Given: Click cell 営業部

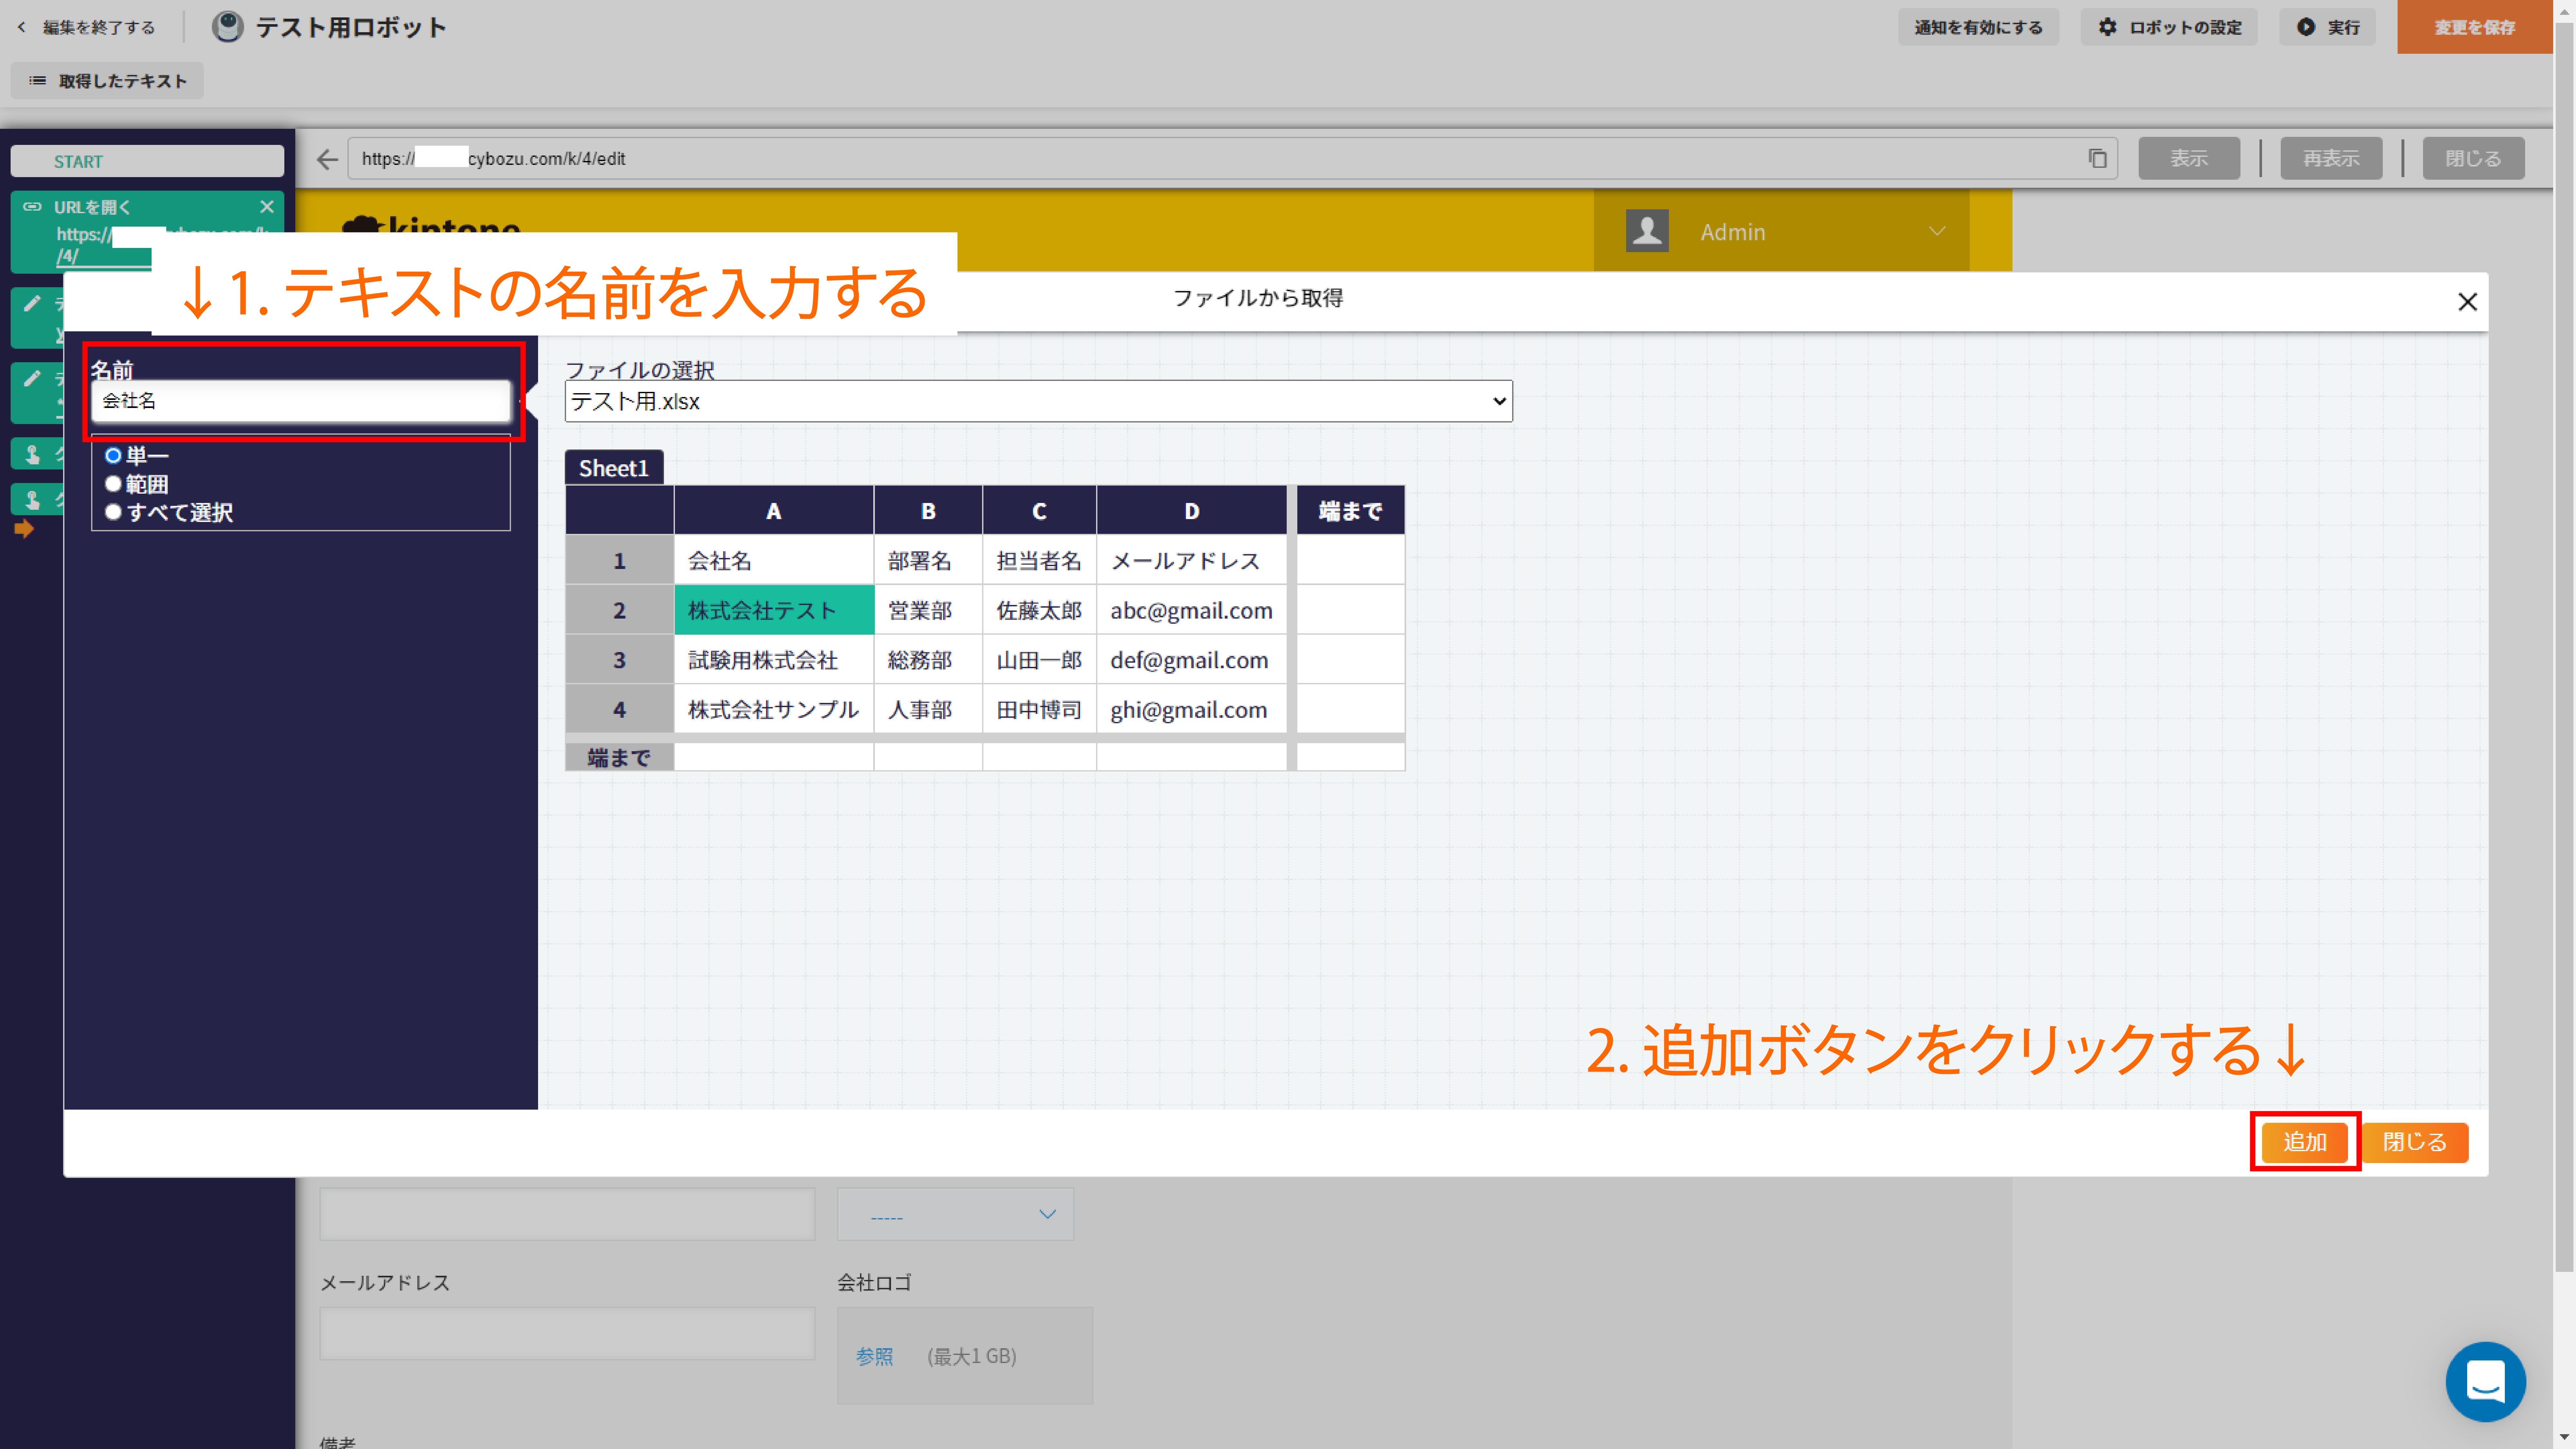Looking at the screenshot, I should (928, 610).
